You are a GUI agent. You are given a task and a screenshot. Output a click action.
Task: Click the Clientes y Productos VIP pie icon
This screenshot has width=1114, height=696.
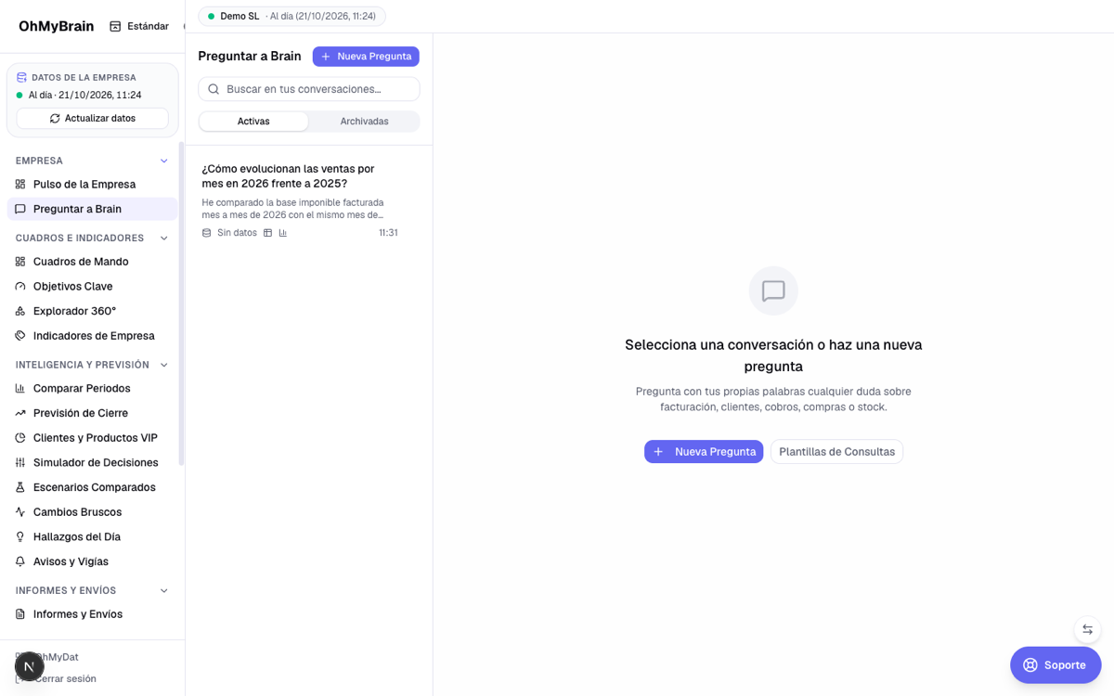point(20,438)
